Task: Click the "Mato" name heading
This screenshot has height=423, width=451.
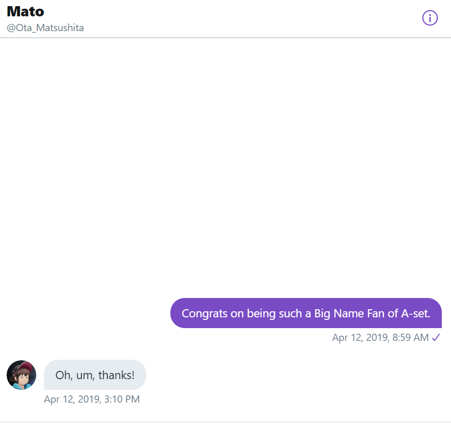Action: point(26,11)
